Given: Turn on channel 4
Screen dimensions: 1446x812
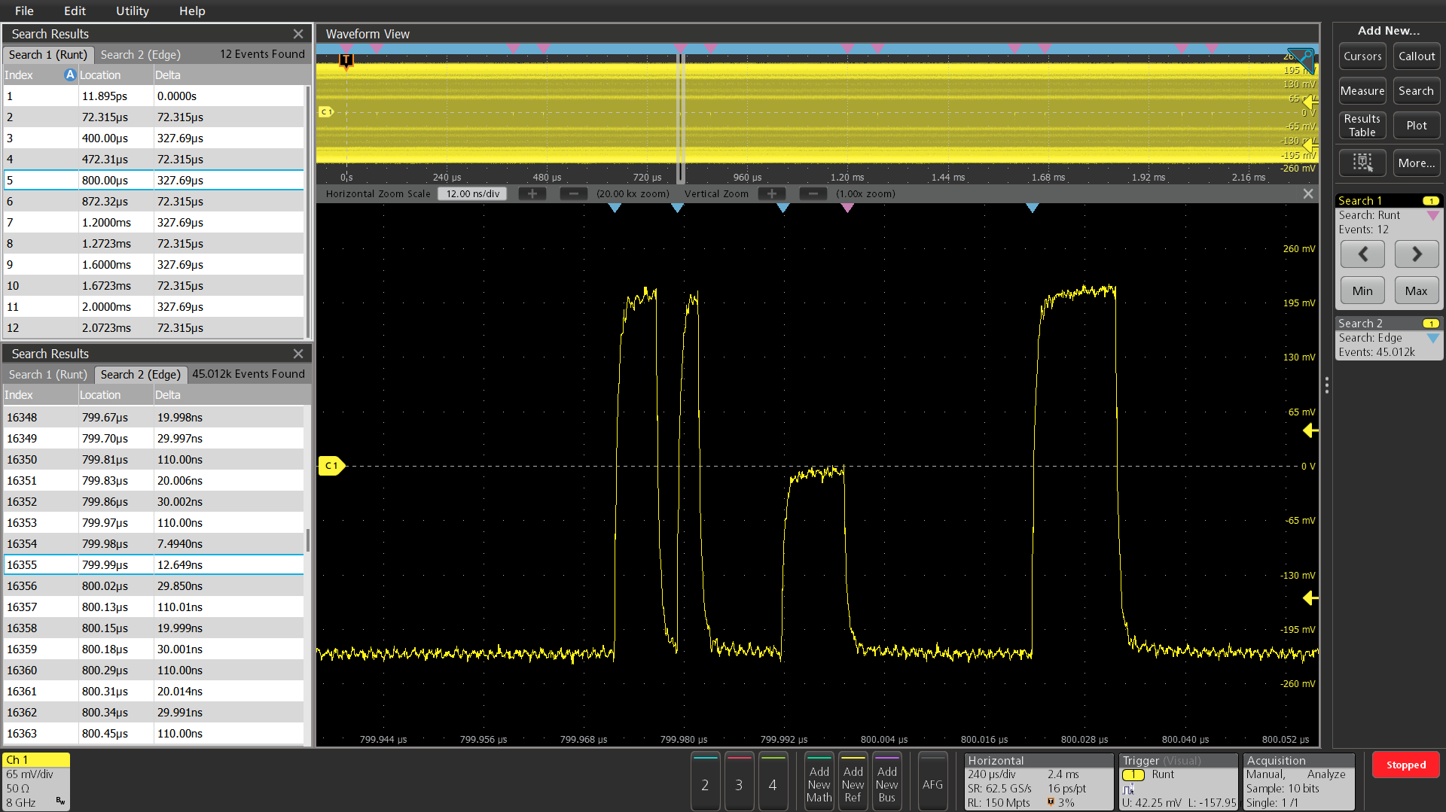Looking at the screenshot, I should tap(773, 781).
